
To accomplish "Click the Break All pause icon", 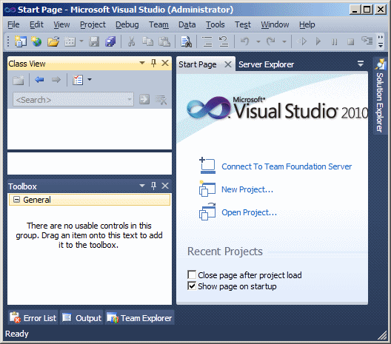I will point(335,41).
